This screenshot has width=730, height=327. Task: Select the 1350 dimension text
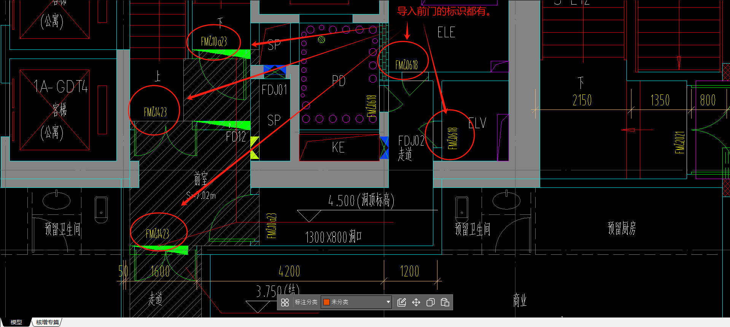tap(660, 100)
